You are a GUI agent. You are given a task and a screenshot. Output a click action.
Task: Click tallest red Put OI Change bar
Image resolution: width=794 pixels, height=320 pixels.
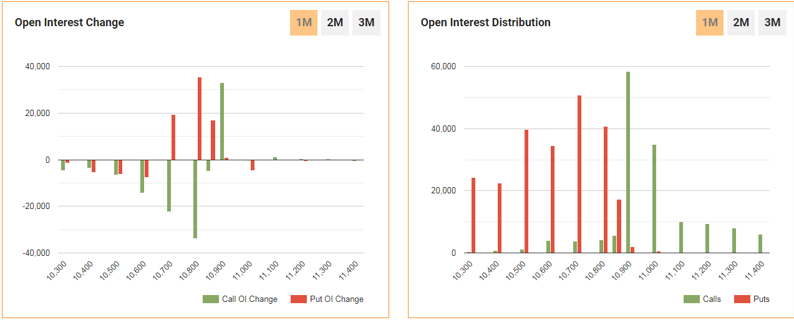click(200, 119)
